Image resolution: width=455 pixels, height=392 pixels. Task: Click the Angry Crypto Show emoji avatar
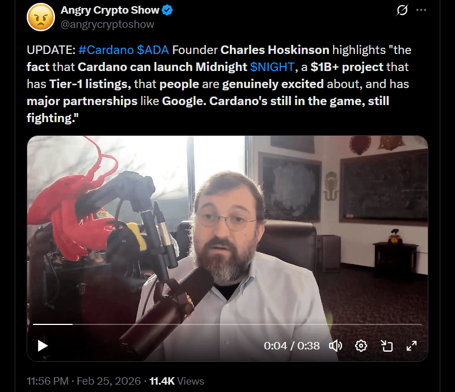click(x=41, y=17)
